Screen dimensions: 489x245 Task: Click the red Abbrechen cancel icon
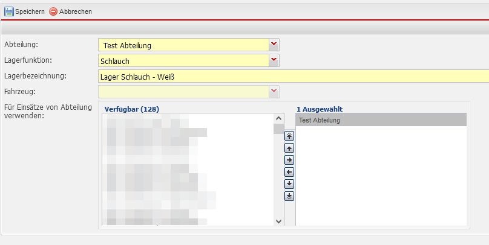point(53,11)
